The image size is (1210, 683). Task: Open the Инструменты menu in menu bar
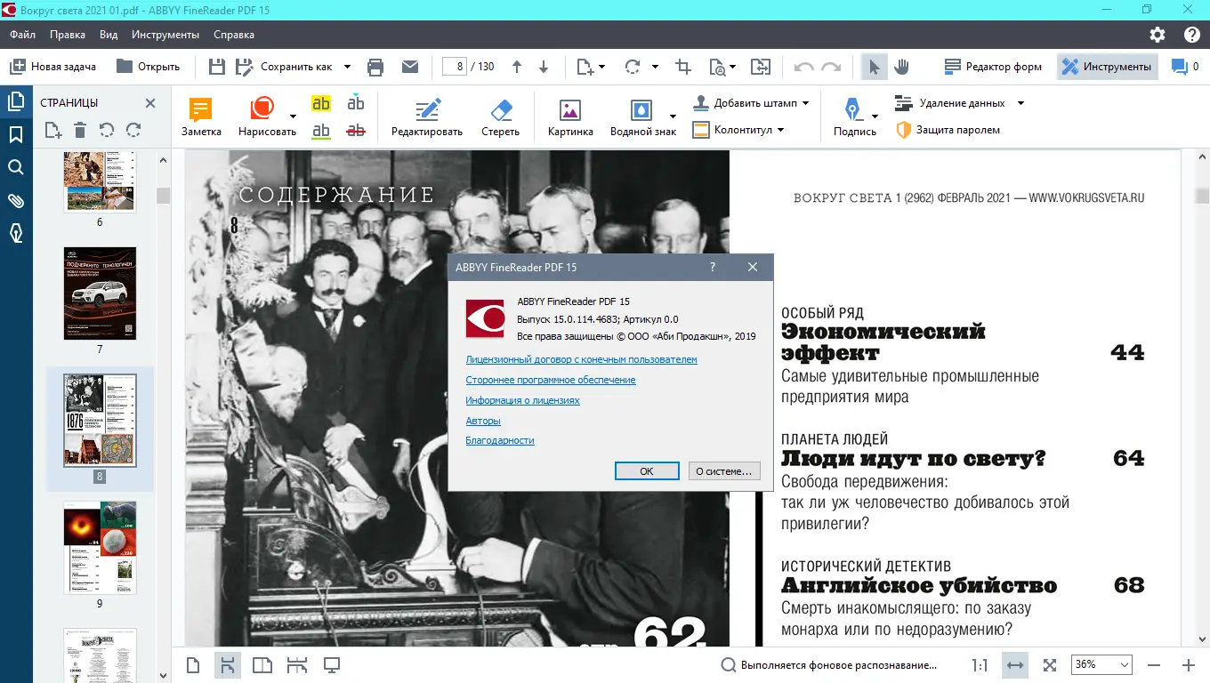coord(165,35)
